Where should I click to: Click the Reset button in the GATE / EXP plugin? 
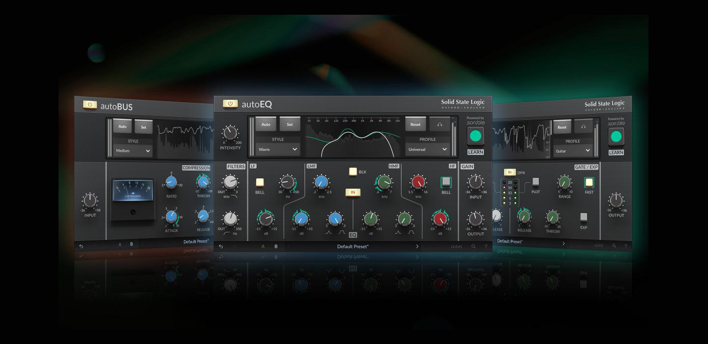point(562,127)
